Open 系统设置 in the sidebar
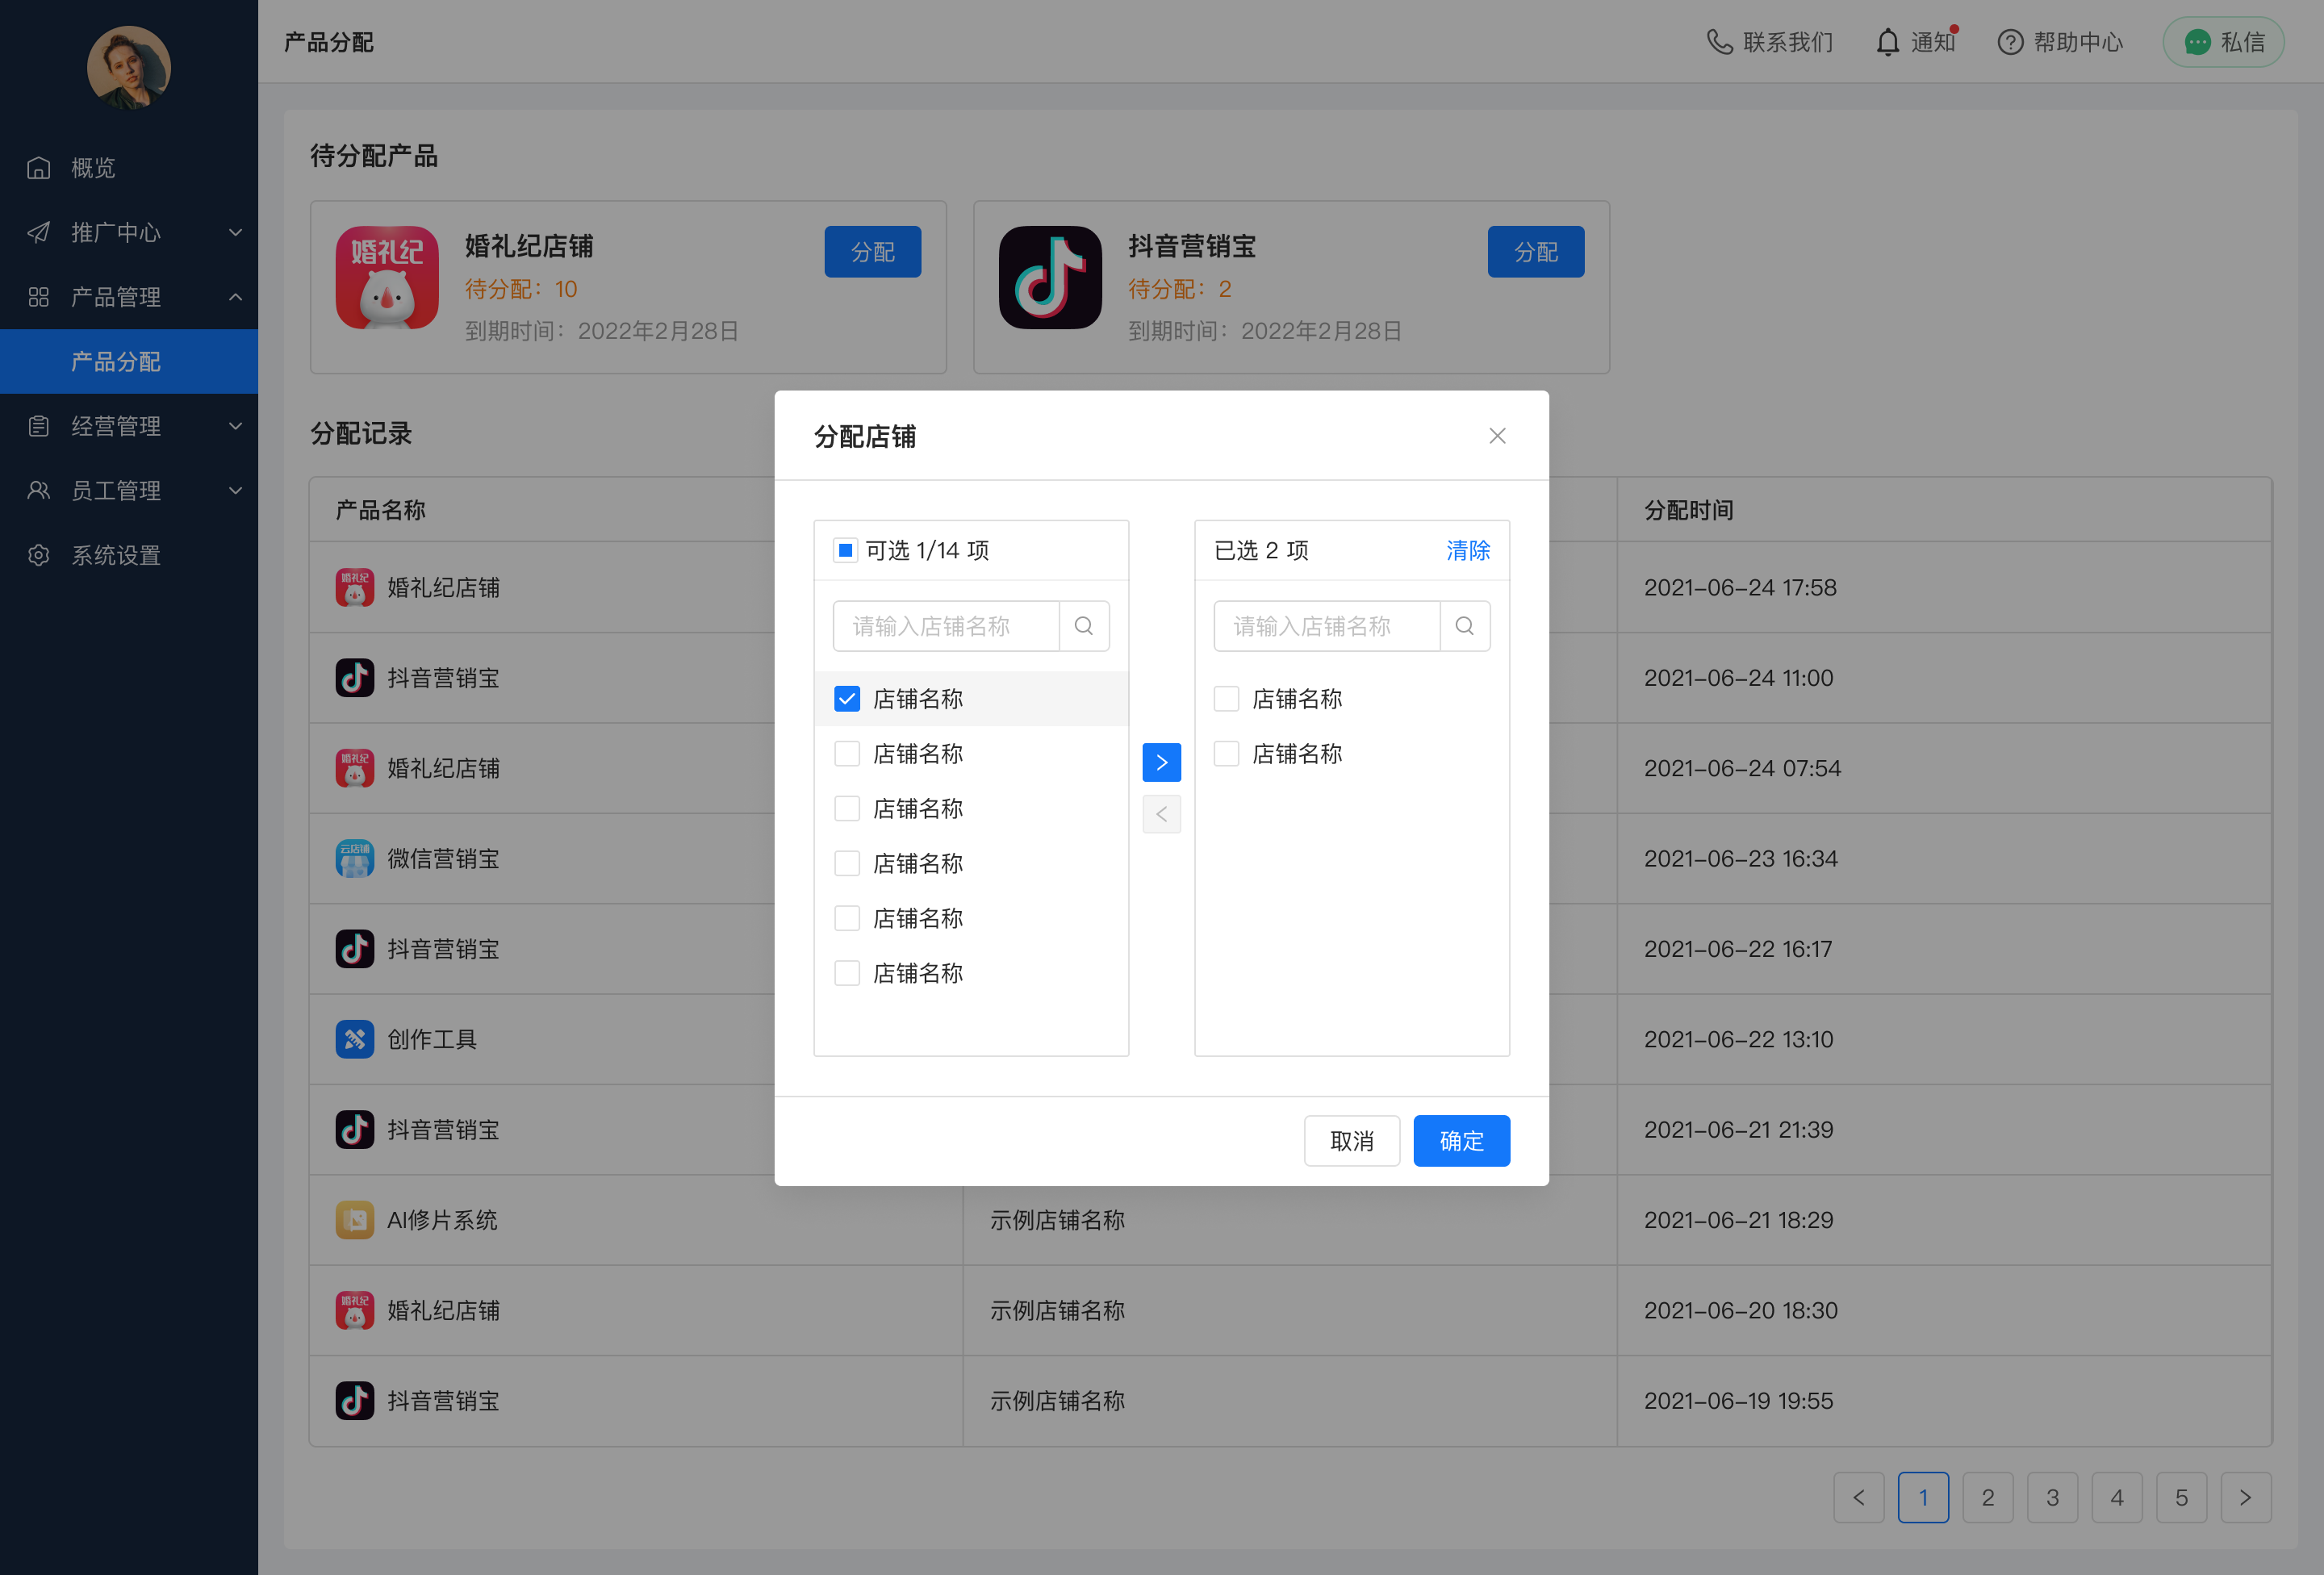 pos(115,555)
